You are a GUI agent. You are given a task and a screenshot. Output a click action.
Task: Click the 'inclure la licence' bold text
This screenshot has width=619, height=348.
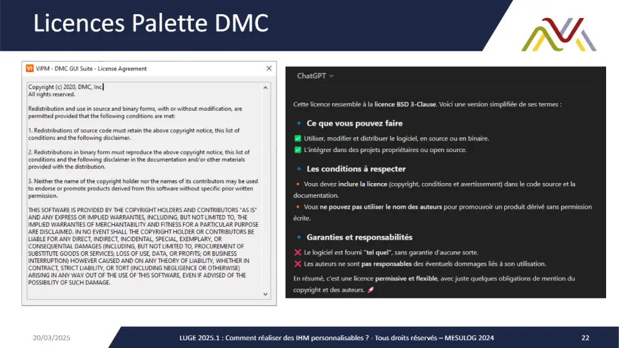(362, 184)
